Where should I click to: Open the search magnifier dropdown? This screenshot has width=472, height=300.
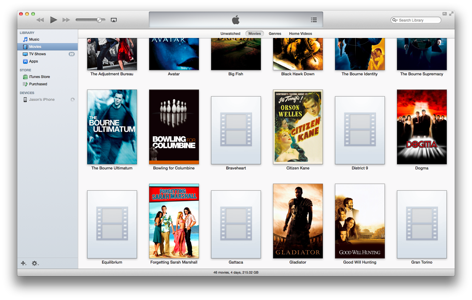[x=395, y=20]
